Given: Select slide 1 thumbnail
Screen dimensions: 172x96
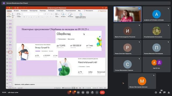Looking at the screenshot, I should point(10,21).
